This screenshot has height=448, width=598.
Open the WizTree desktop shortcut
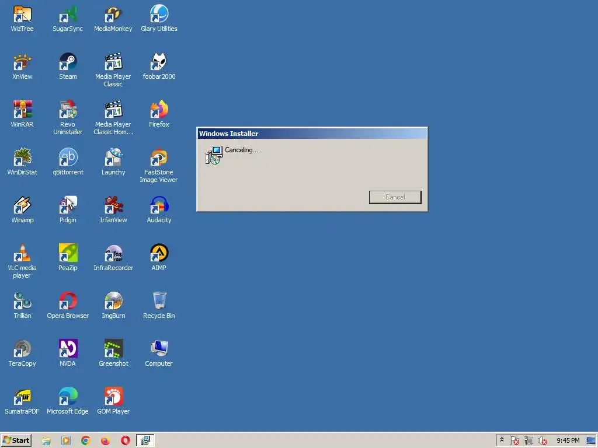(22, 18)
